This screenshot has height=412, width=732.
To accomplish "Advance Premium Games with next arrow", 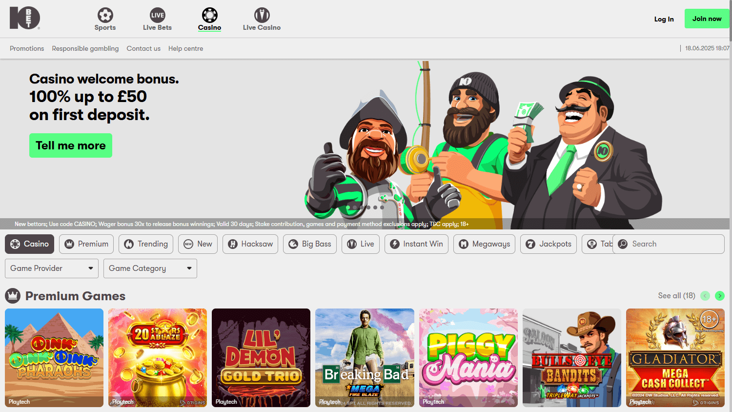I will coord(720,296).
